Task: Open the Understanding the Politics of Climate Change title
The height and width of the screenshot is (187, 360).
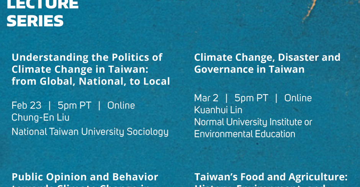Action: click(x=91, y=69)
